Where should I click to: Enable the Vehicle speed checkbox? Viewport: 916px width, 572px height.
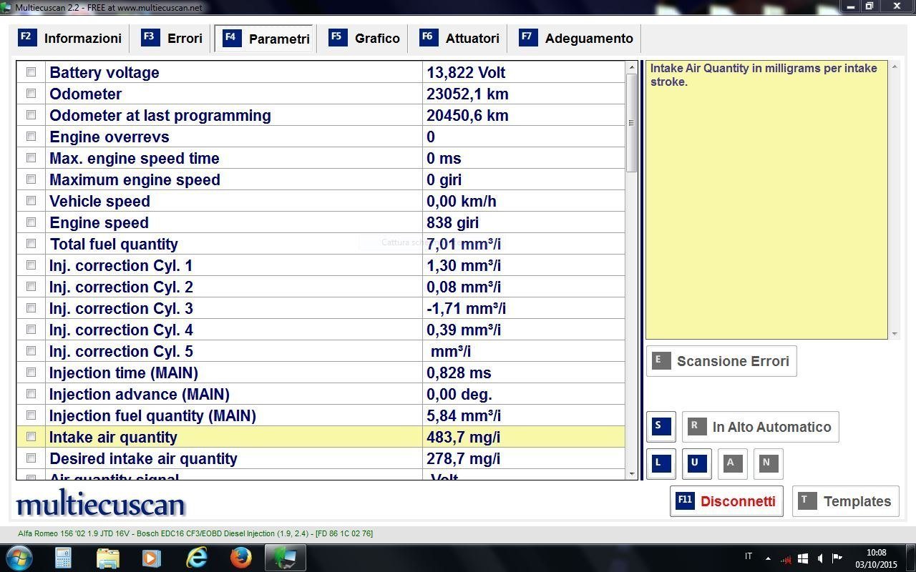pyautogui.click(x=31, y=201)
